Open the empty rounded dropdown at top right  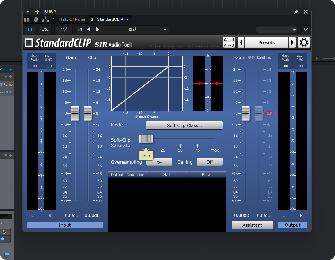tap(276, 30)
